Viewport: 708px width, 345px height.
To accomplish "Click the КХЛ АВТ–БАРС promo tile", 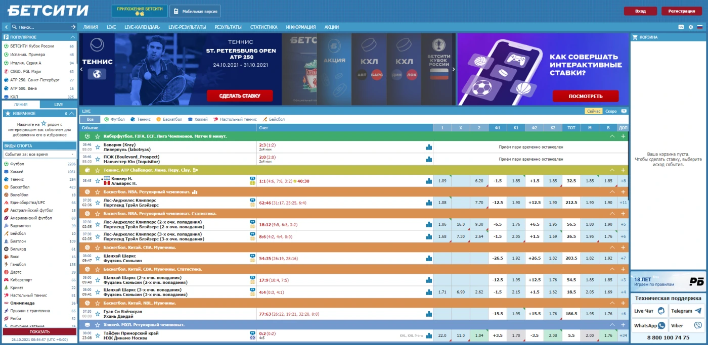I will (369, 69).
